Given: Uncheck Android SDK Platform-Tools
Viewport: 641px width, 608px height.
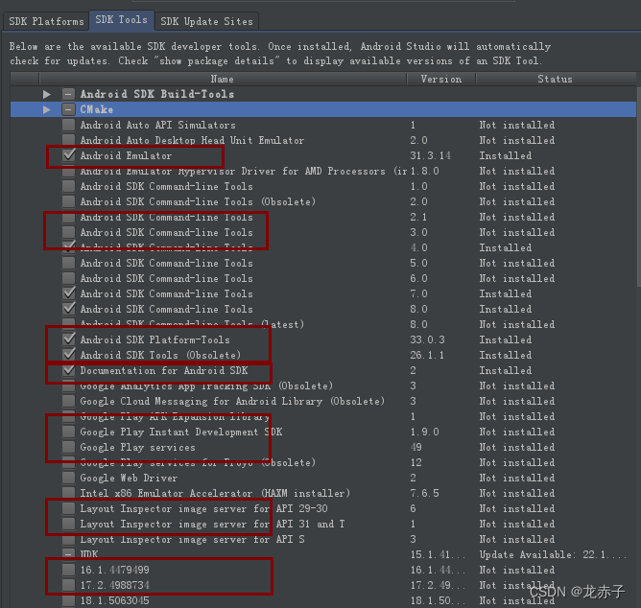Looking at the screenshot, I should coord(69,339).
